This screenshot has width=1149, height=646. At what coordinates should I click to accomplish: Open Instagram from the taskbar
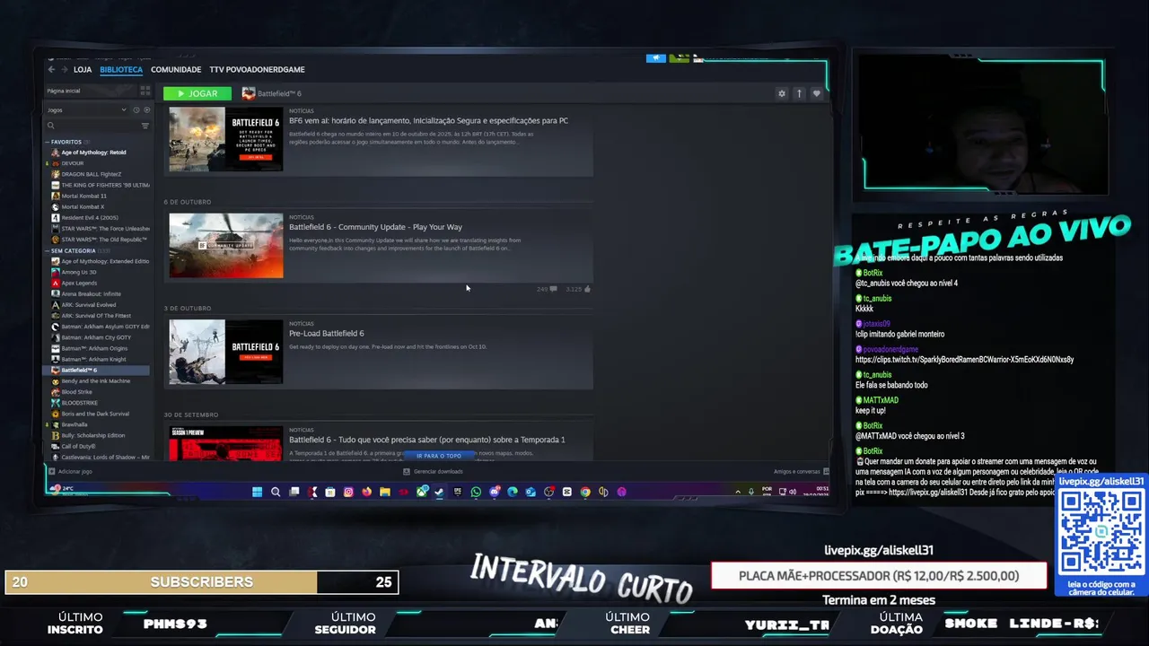tap(349, 492)
